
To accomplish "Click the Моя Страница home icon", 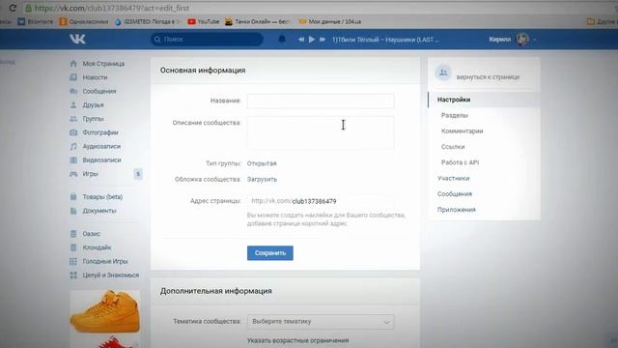I will coord(73,64).
